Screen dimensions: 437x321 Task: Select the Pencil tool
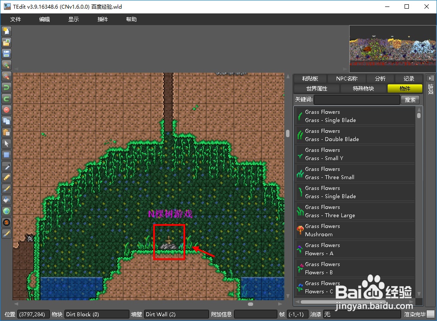click(x=6, y=177)
